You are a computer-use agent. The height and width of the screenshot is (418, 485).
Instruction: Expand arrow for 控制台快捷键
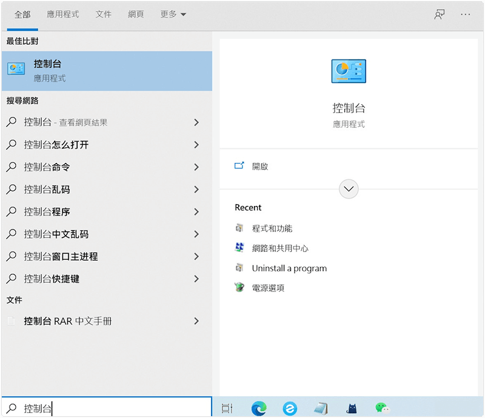196,279
